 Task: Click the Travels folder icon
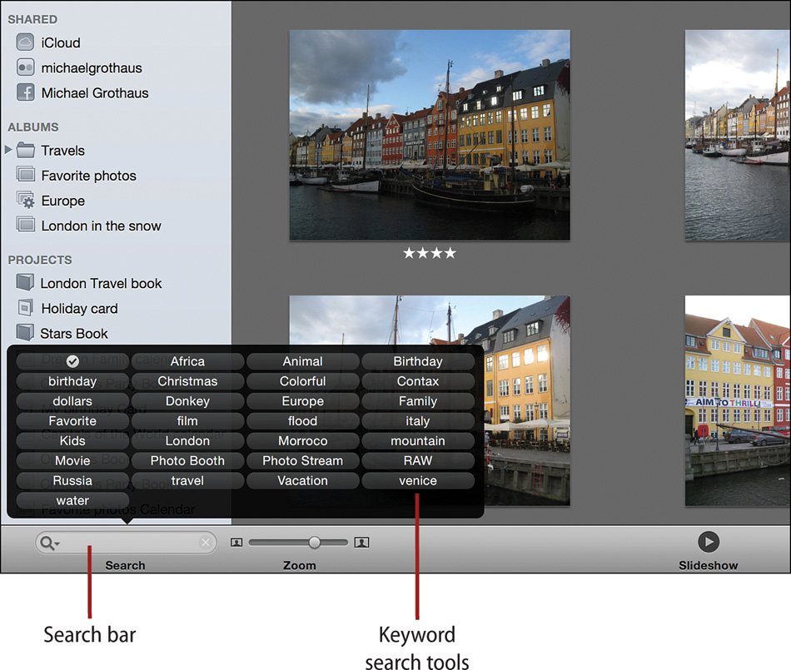pyautogui.click(x=25, y=150)
